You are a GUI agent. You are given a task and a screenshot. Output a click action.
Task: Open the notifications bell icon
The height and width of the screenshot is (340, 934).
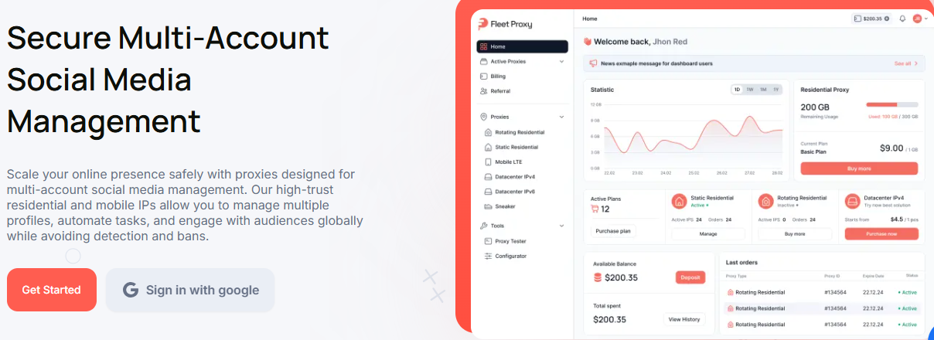[902, 19]
